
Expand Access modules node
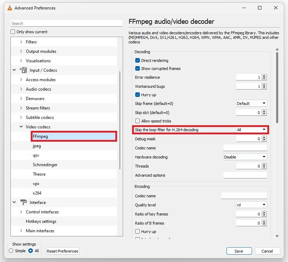click(21, 79)
